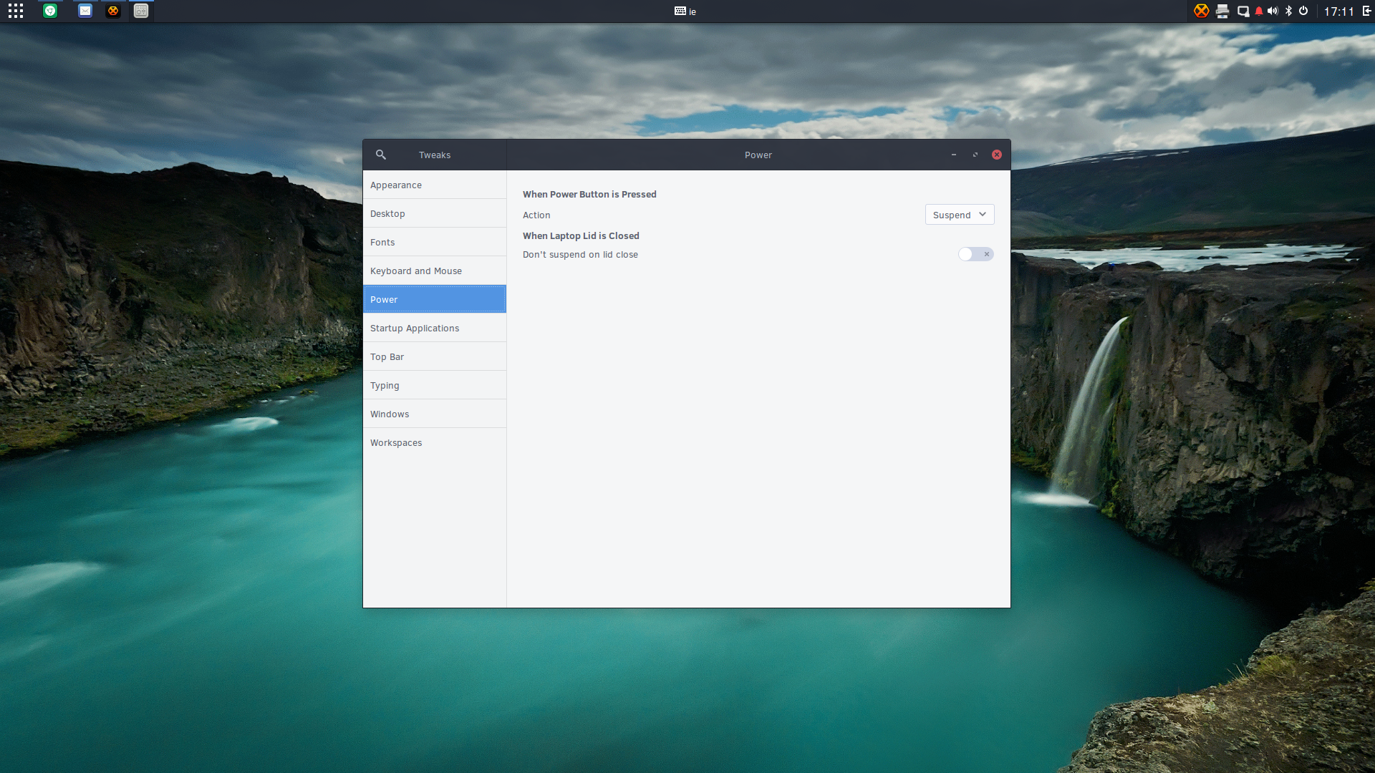Open the orange hexagon tray icon

pos(1202,11)
